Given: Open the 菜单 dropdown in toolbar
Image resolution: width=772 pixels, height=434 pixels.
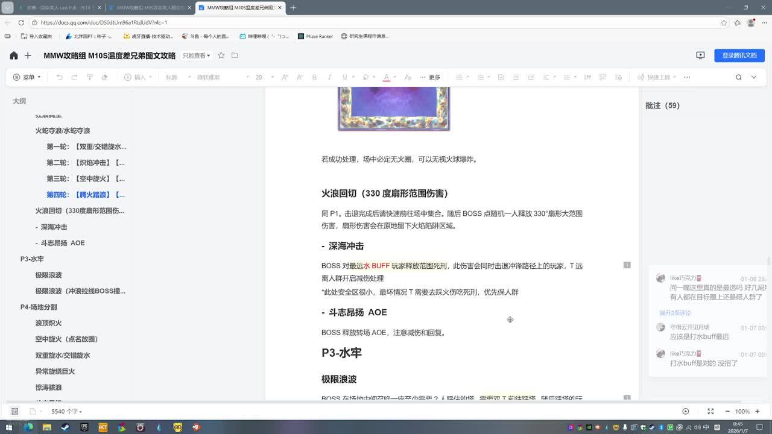Looking at the screenshot, I should pyautogui.click(x=28, y=77).
